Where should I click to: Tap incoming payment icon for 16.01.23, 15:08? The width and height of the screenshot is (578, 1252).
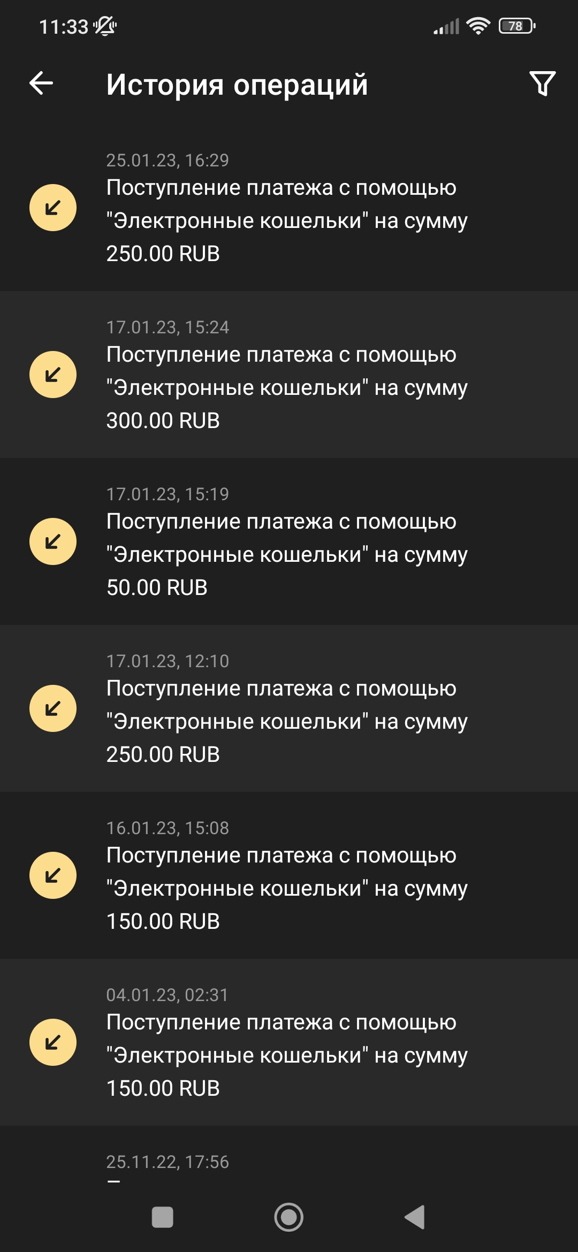[53, 875]
